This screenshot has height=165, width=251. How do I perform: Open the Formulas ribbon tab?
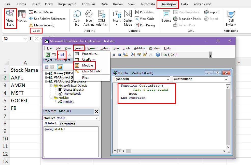pos(89,4)
